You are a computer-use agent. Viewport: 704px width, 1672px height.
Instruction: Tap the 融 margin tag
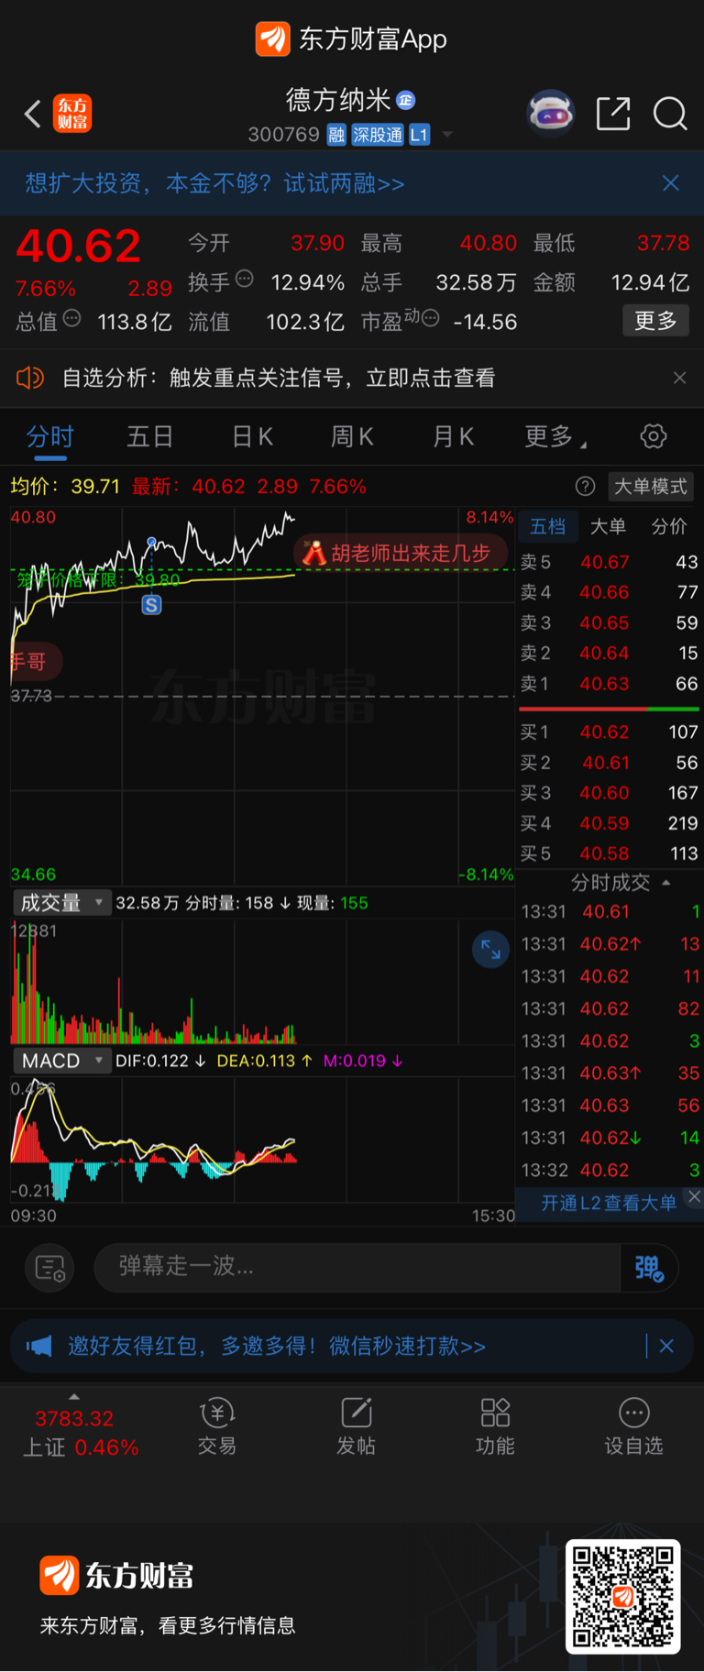[336, 135]
